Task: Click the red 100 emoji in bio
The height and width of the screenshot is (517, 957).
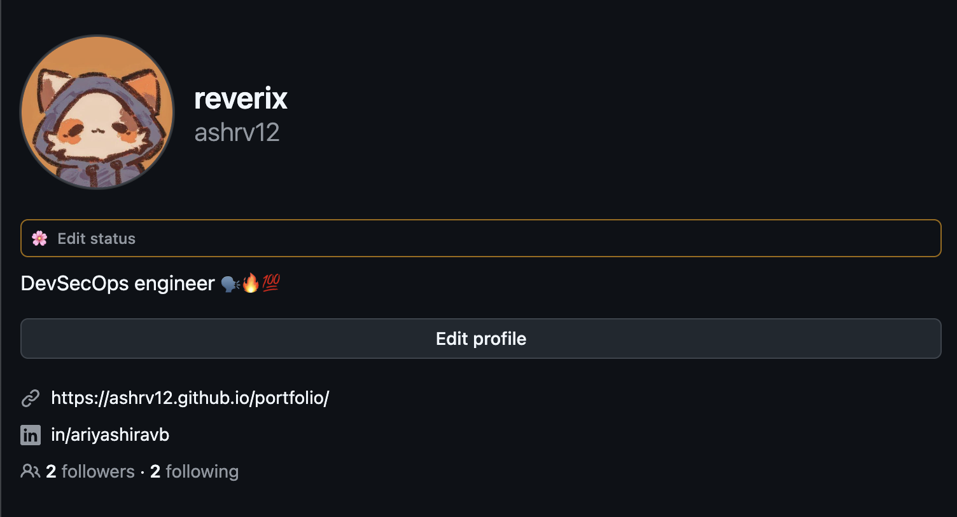Action: point(271,283)
